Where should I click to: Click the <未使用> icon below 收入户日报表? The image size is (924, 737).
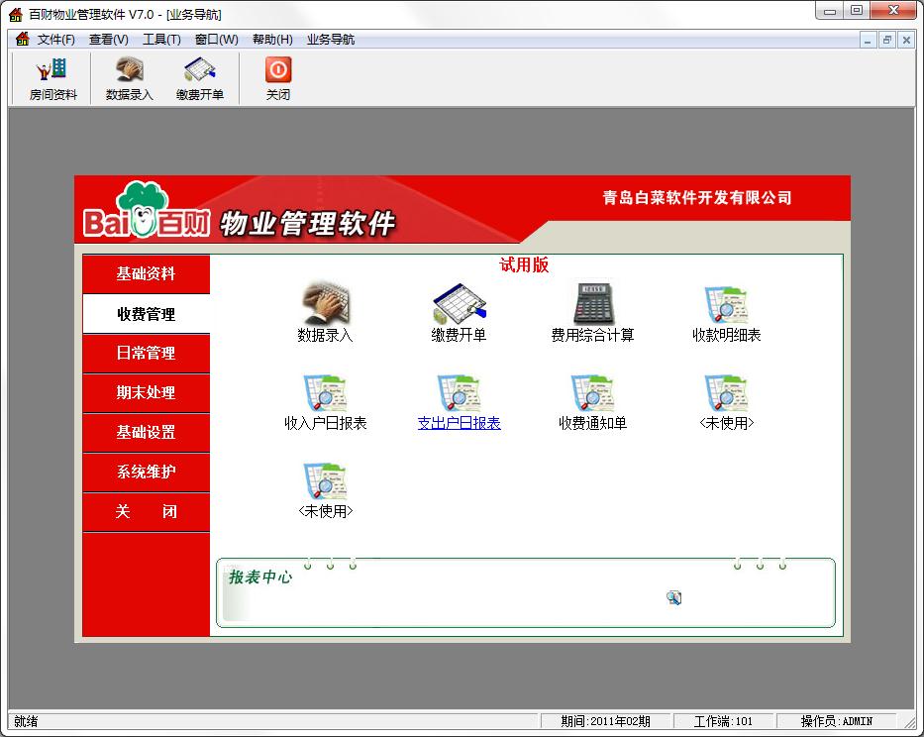coord(325,481)
